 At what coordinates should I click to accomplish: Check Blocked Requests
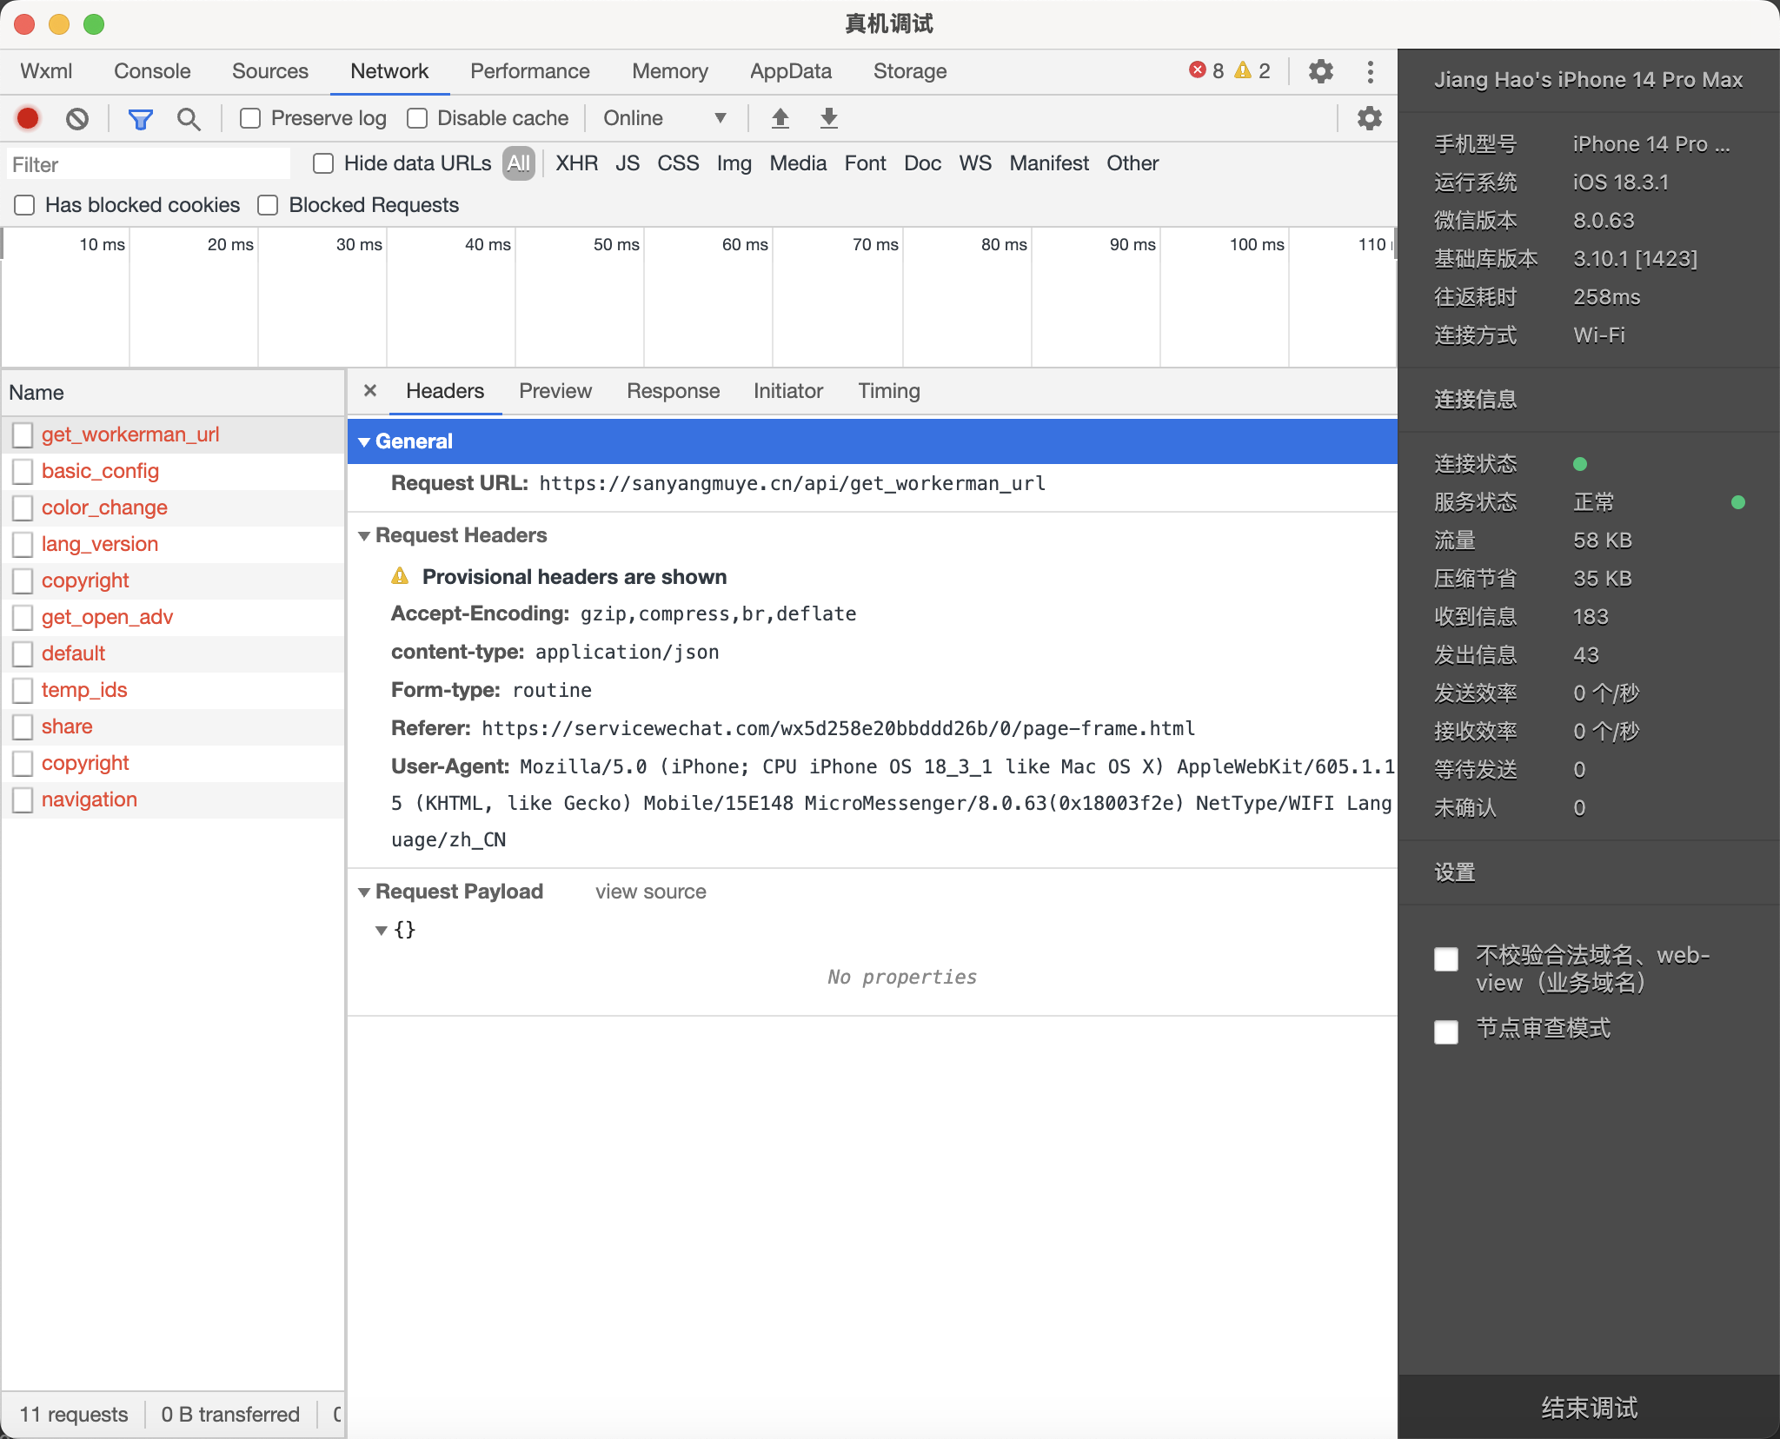tap(268, 205)
